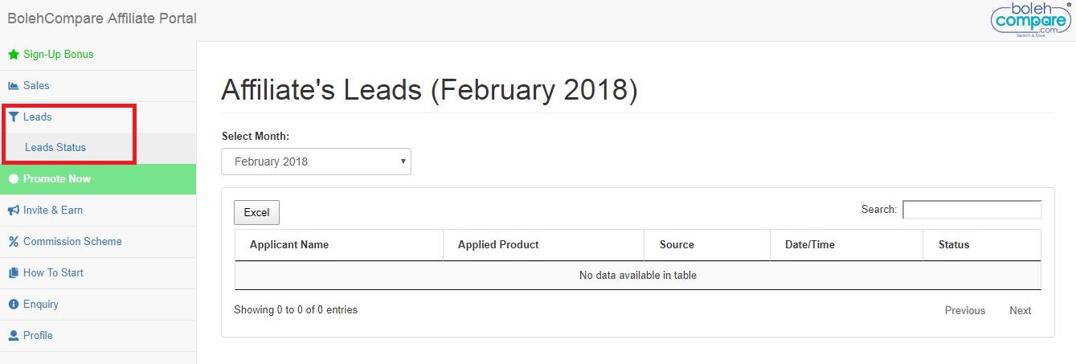
Task: Click the info icon beside Enquiry
Action: 13,305
